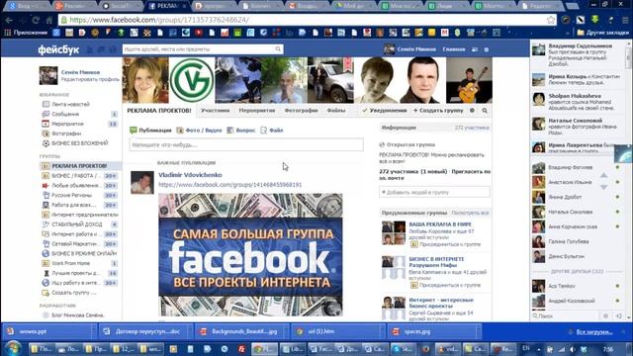
Task: Switch to Фотографии group tab
Action: coord(301,110)
